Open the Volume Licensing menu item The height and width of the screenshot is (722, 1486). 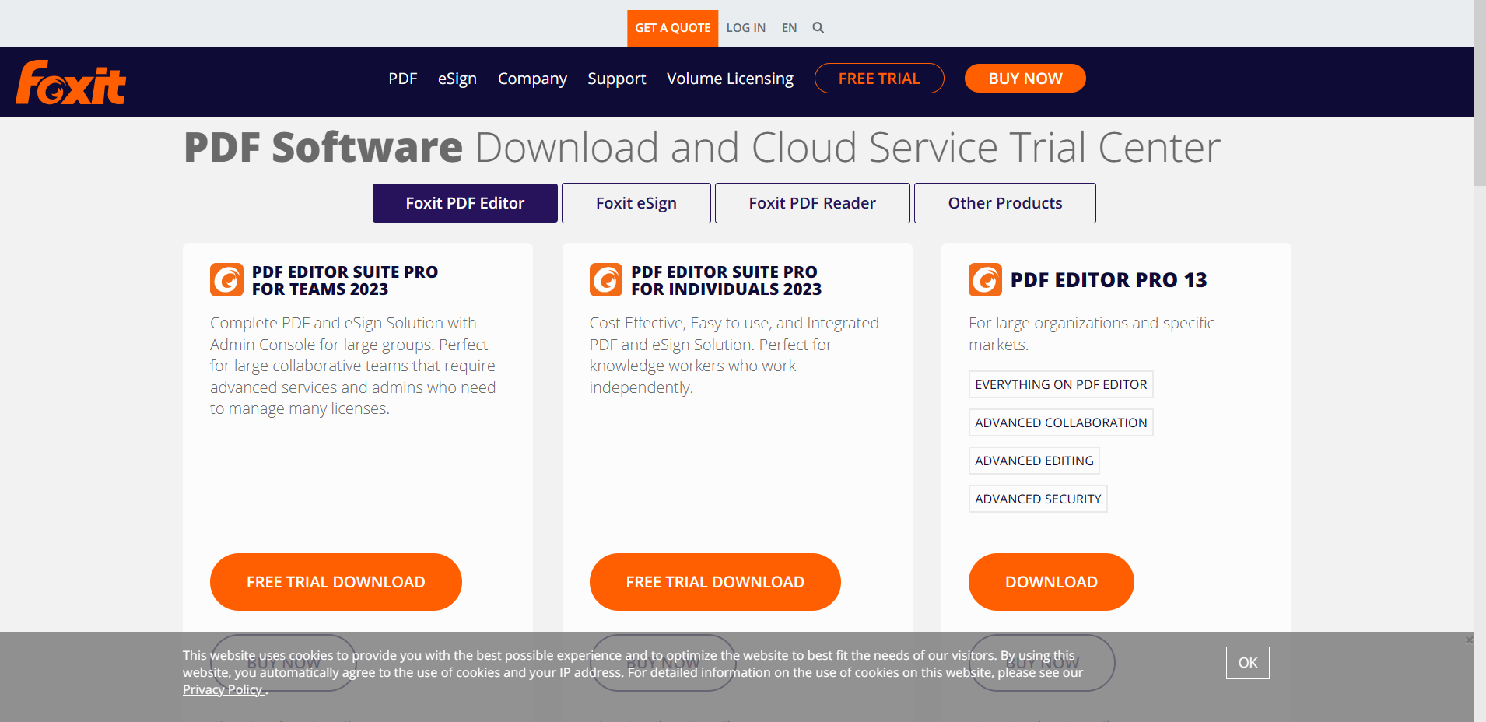(730, 79)
